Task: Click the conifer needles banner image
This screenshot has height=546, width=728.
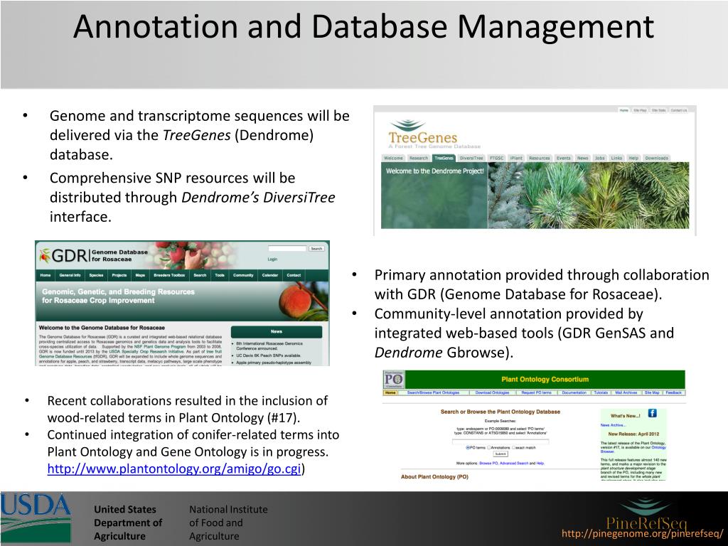Action: click(x=589, y=195)
